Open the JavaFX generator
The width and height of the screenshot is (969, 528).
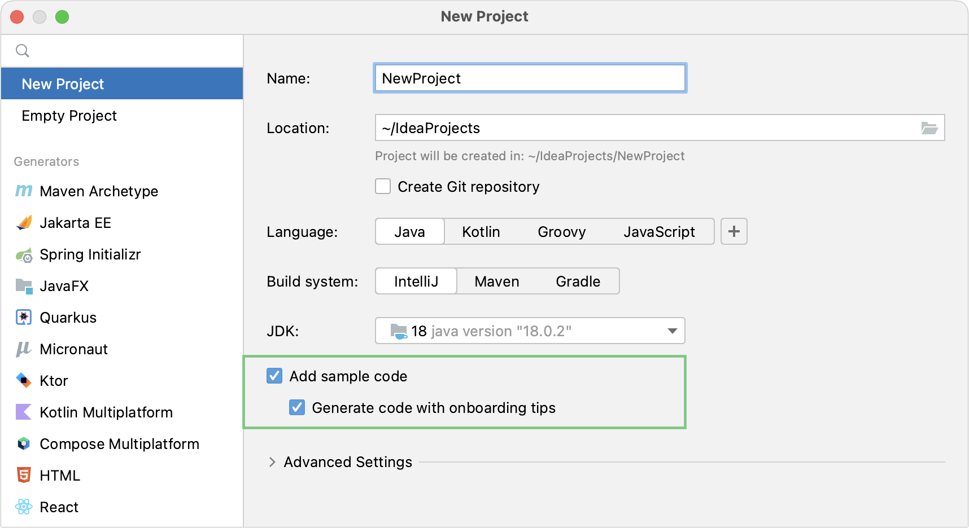click(x=122, y=286)
